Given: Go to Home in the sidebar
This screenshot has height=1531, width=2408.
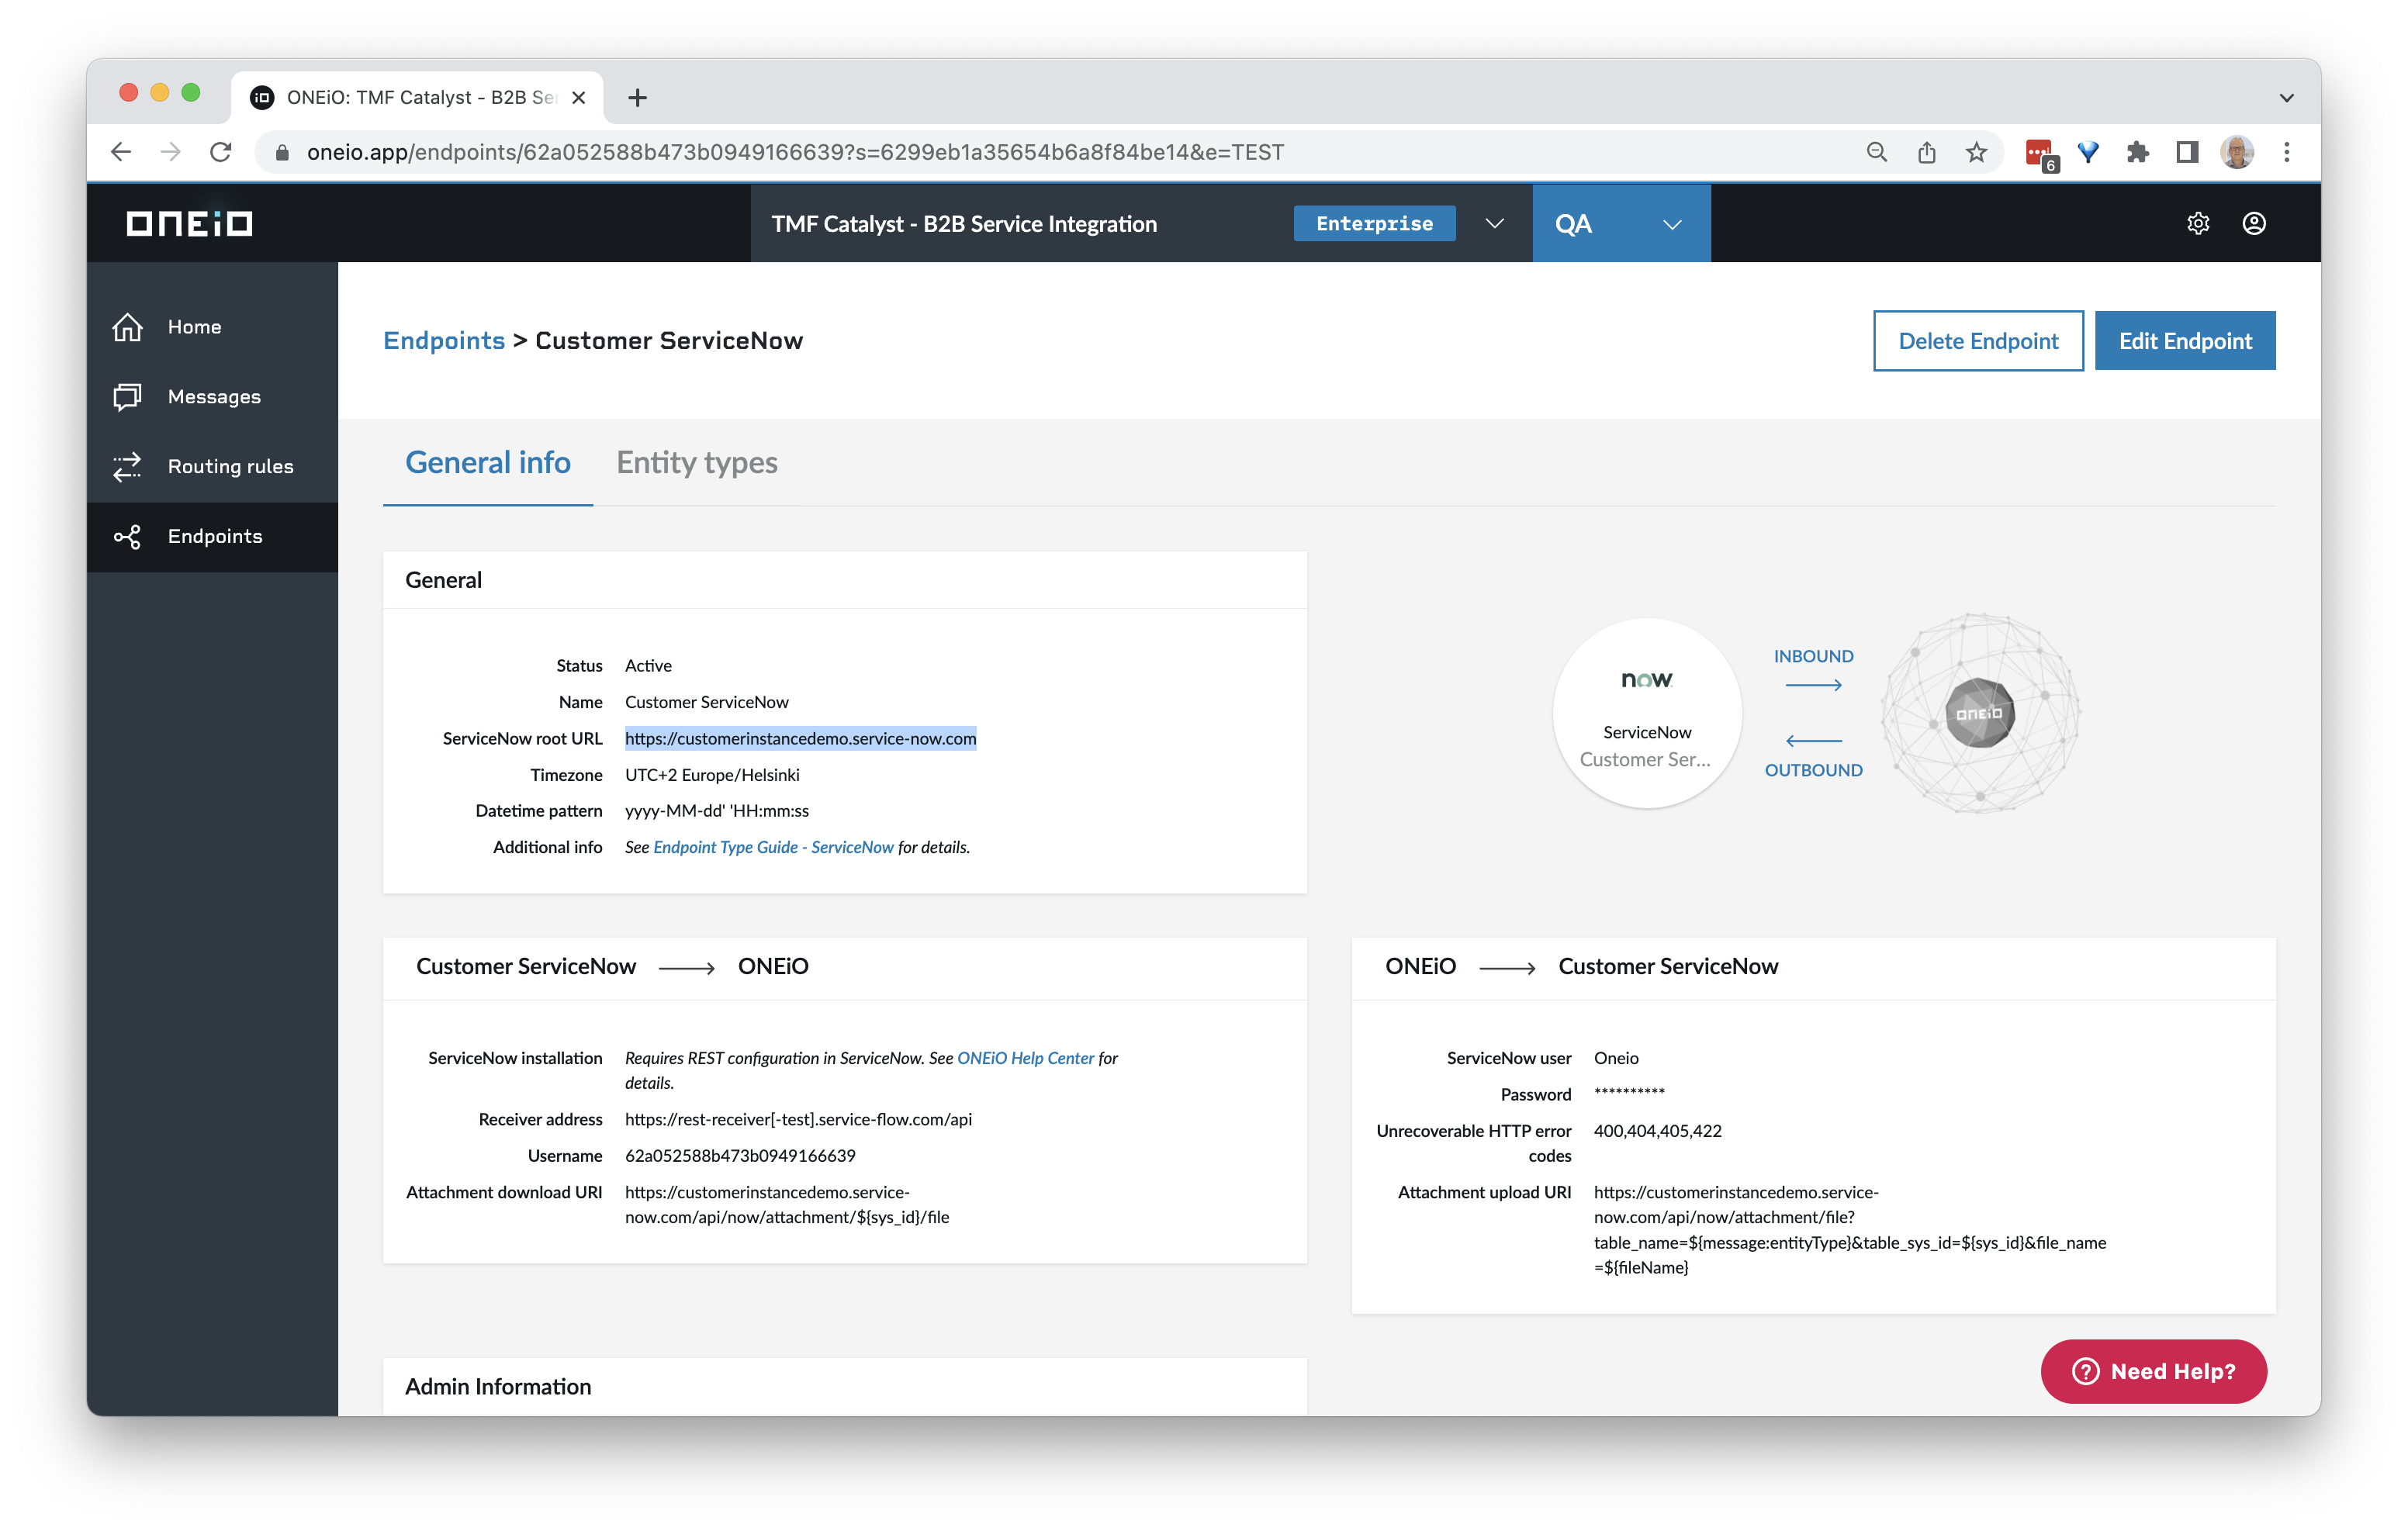Looking at the screenshot, I should [x=212, y=327].
